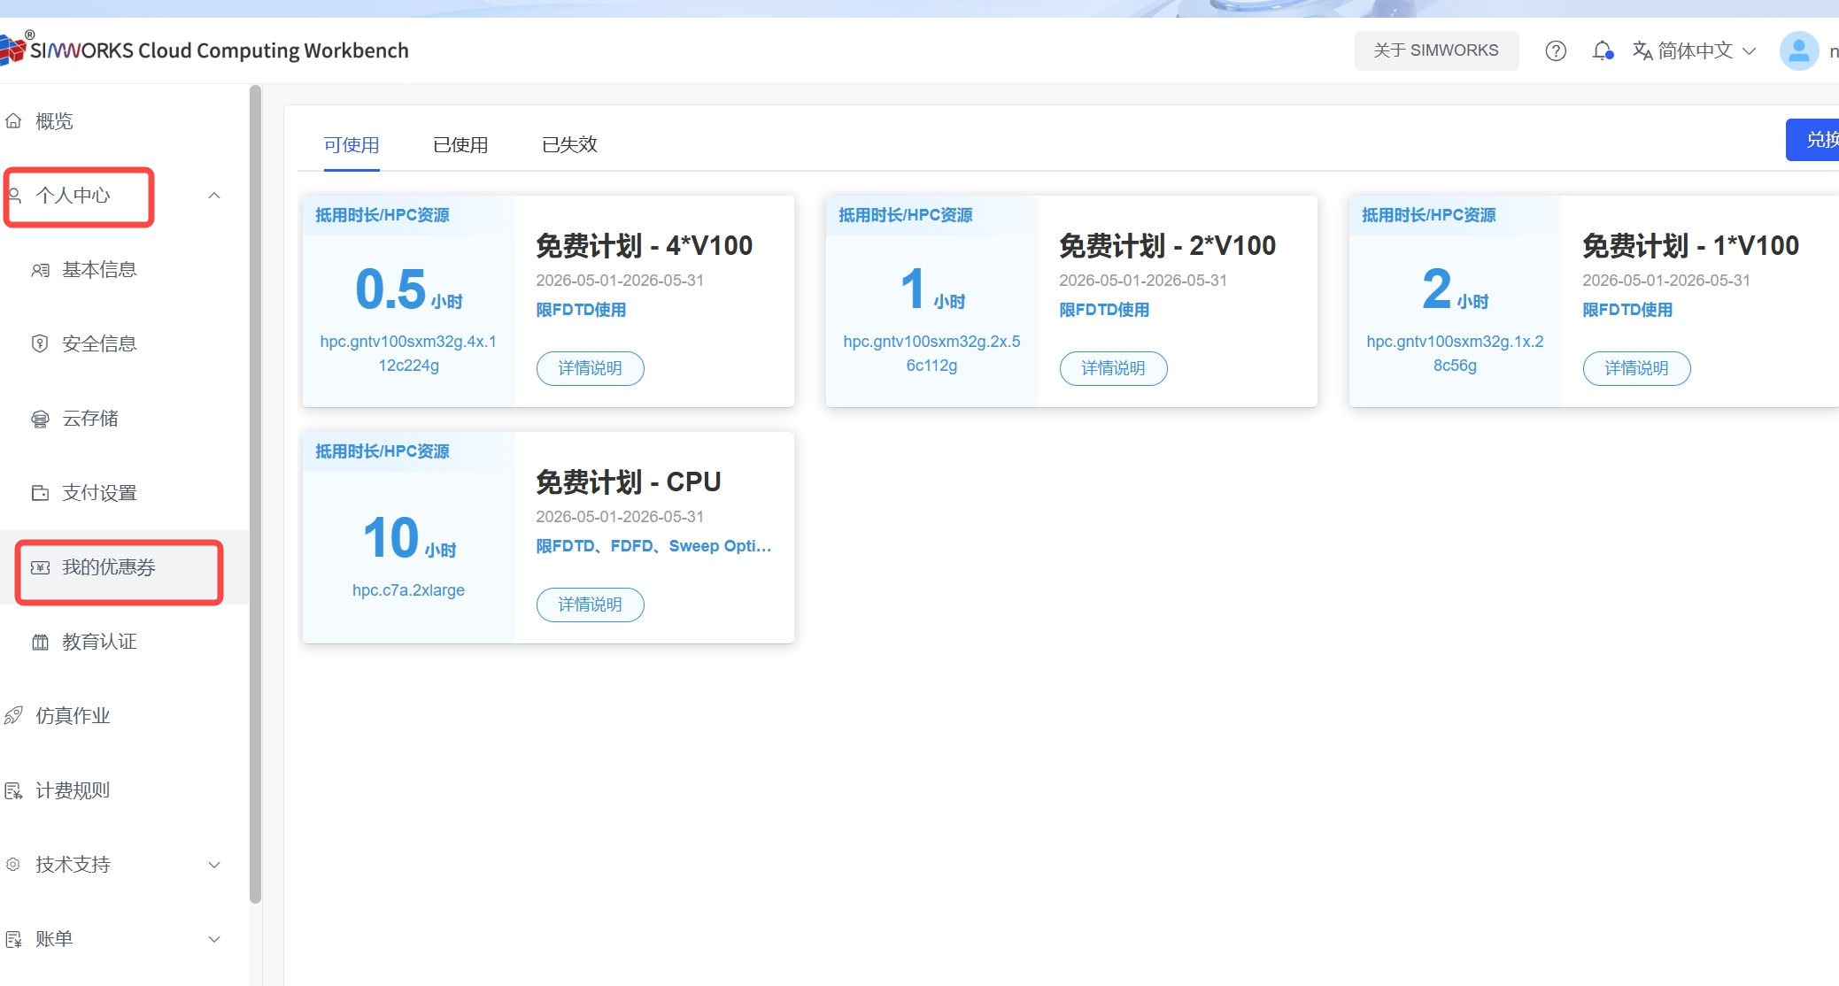1839x986 pixels.
Task: Open 云存储 menu item
Action: (x=124, y=419)
